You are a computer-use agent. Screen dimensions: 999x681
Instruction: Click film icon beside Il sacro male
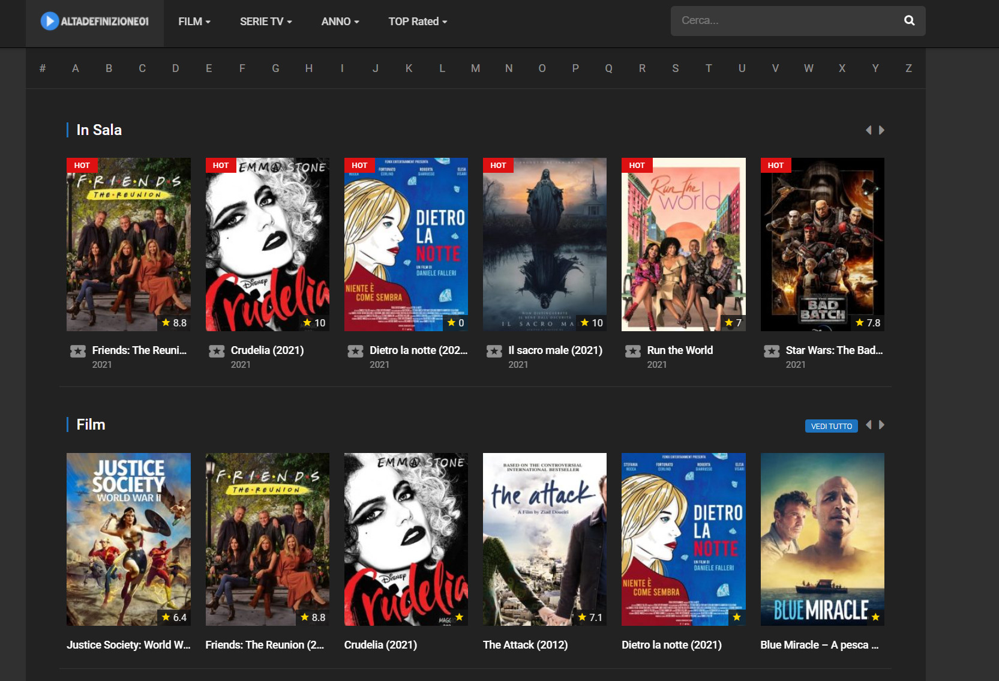point(494,351)
